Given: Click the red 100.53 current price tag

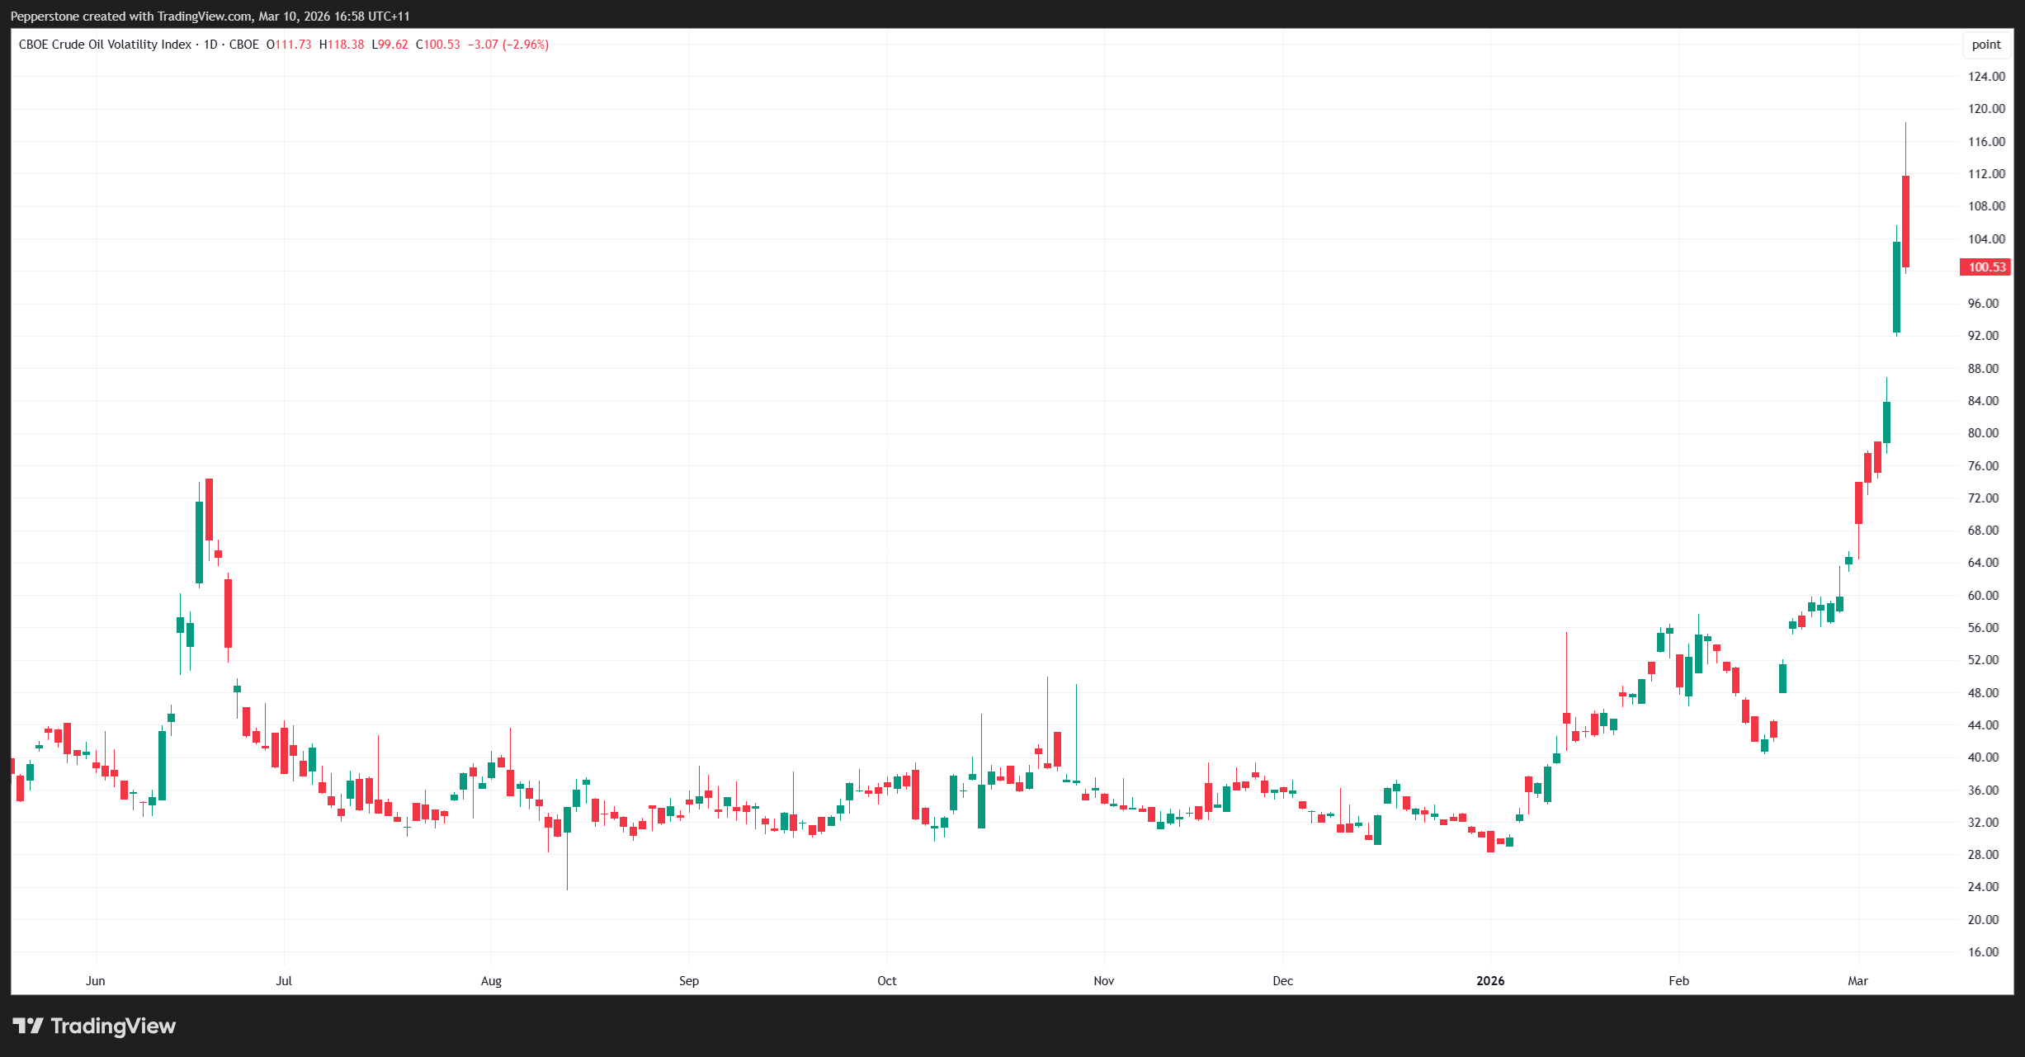Looking at the screenshot, I should click(1985, 267).
